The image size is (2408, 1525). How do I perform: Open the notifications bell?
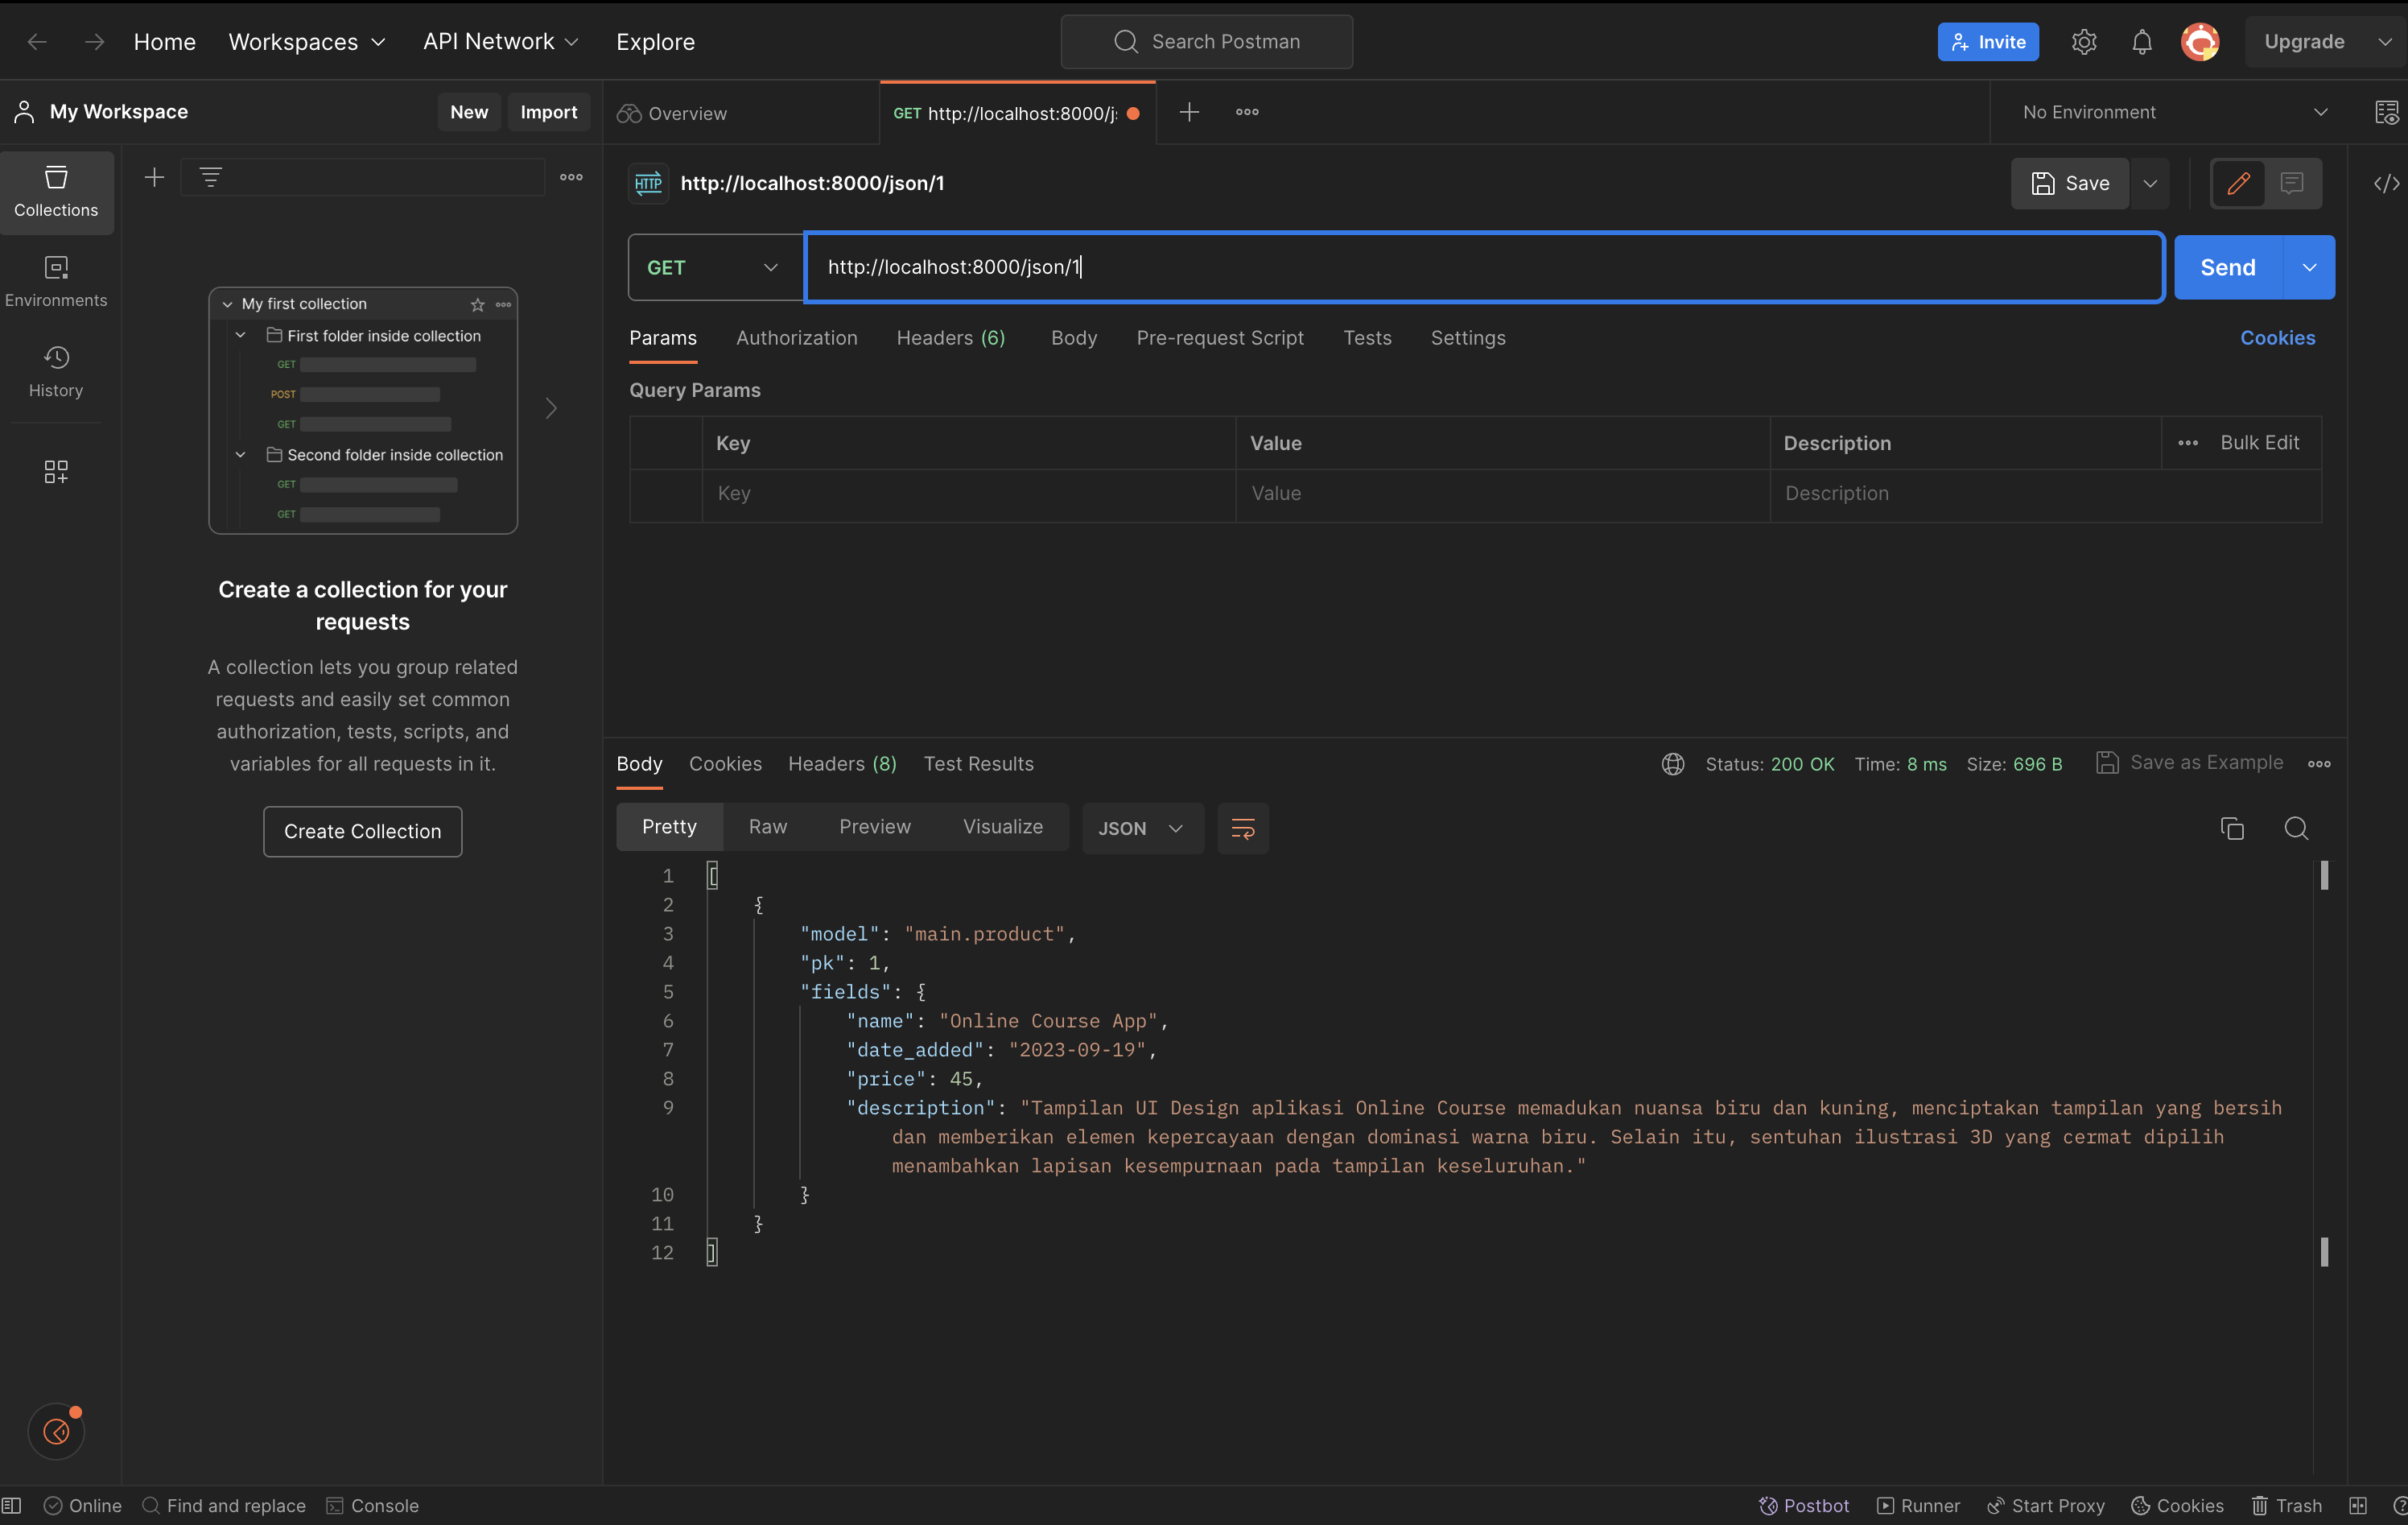click(x=2141, y=41)
